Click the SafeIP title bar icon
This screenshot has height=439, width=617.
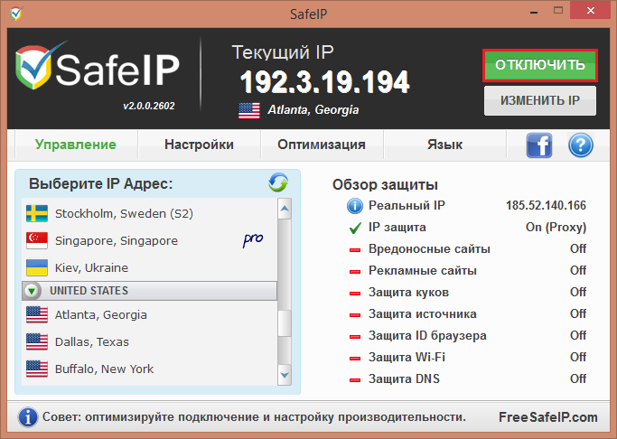(16, 14)
